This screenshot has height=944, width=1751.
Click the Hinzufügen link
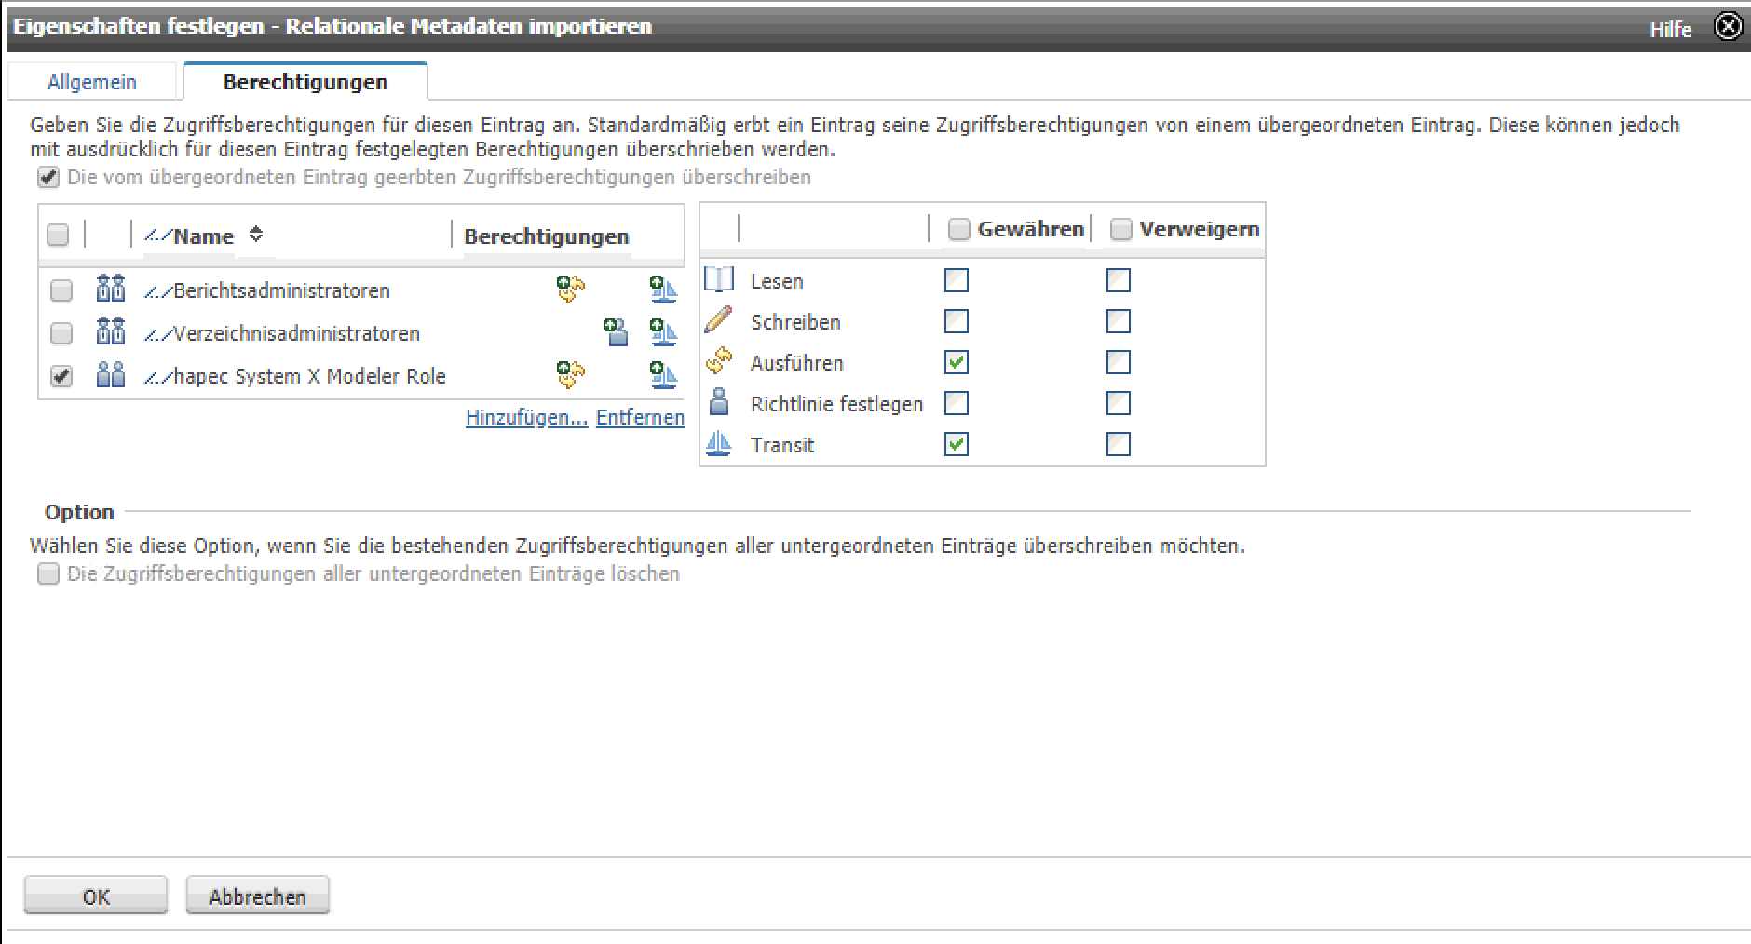[526, 417]
